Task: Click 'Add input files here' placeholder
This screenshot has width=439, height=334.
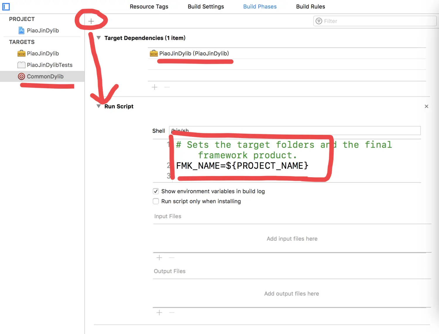Action: point(292,239)
